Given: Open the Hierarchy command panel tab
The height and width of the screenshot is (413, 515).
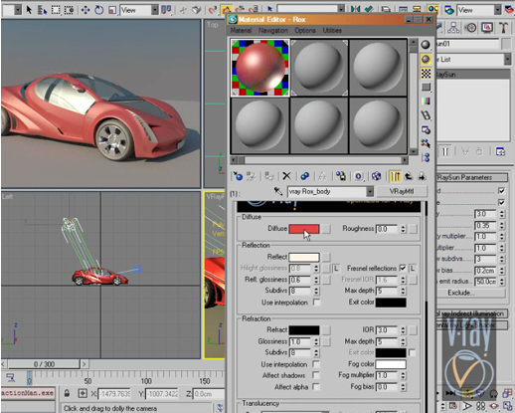Looking at the screenshot, I should pos(453,27).
